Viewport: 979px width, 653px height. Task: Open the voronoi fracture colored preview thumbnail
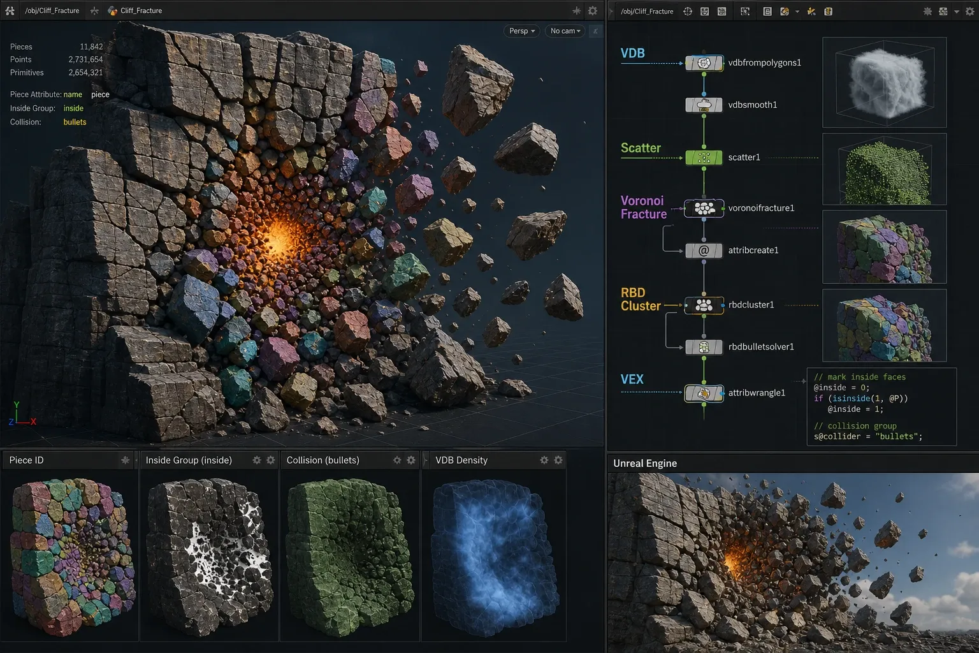885,247
